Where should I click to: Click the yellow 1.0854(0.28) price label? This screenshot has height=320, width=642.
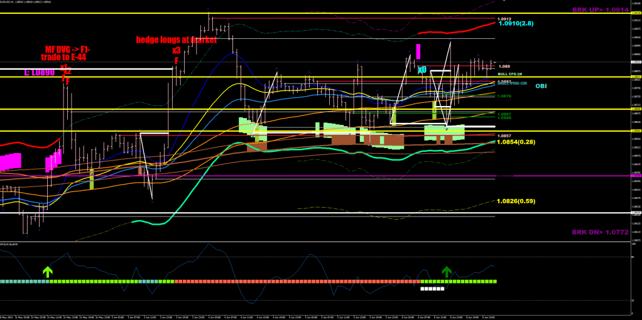point(516,142)
